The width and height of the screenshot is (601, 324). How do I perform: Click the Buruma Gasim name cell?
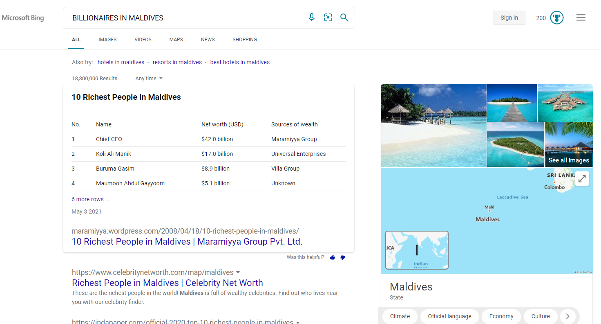pyautogui.click(x=115, y=169)
